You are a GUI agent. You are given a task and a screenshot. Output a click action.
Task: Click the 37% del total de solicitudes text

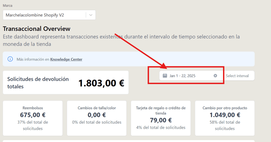tap(33, 125)
